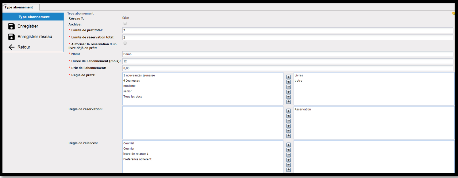The height and width of the screenshot is (178, 458).
Task: Move up in Regle de reservation list
Action: click(288, 111)
